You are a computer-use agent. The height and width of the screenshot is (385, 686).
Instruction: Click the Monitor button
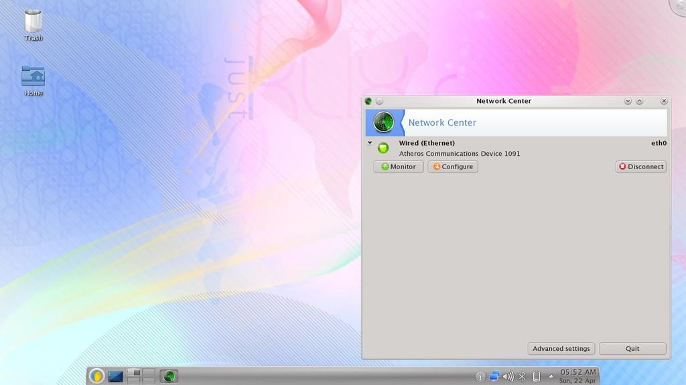click(x=399, y=166)
